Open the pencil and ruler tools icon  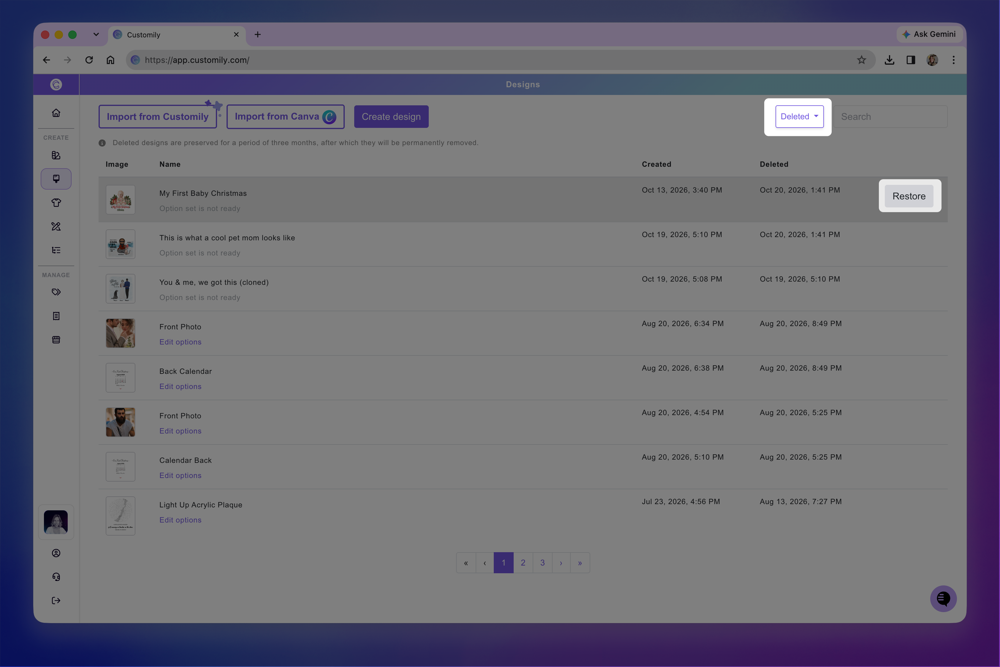(56, 226)
